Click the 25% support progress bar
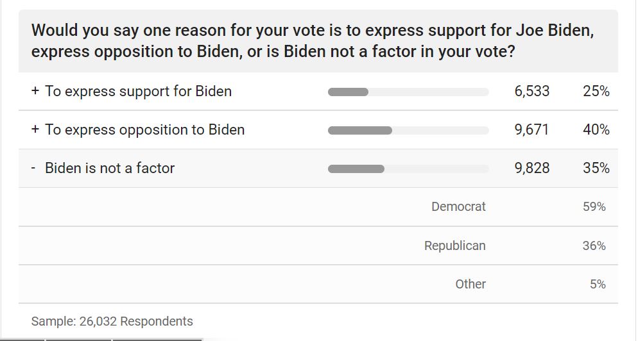 coord(408,92)
